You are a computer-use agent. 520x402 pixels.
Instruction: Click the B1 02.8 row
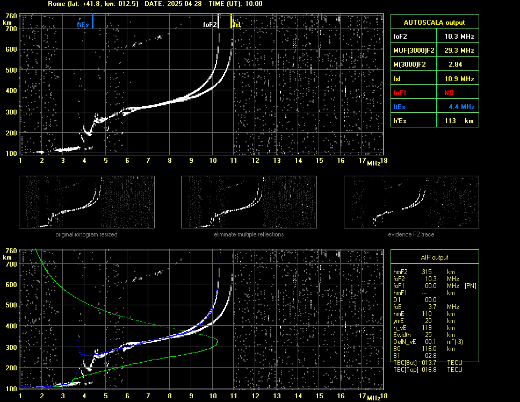tap(415, 356)
